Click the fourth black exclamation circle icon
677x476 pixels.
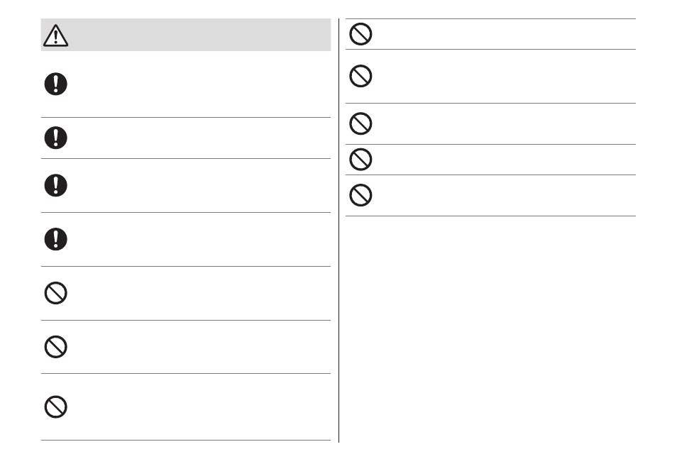point(55,239)
